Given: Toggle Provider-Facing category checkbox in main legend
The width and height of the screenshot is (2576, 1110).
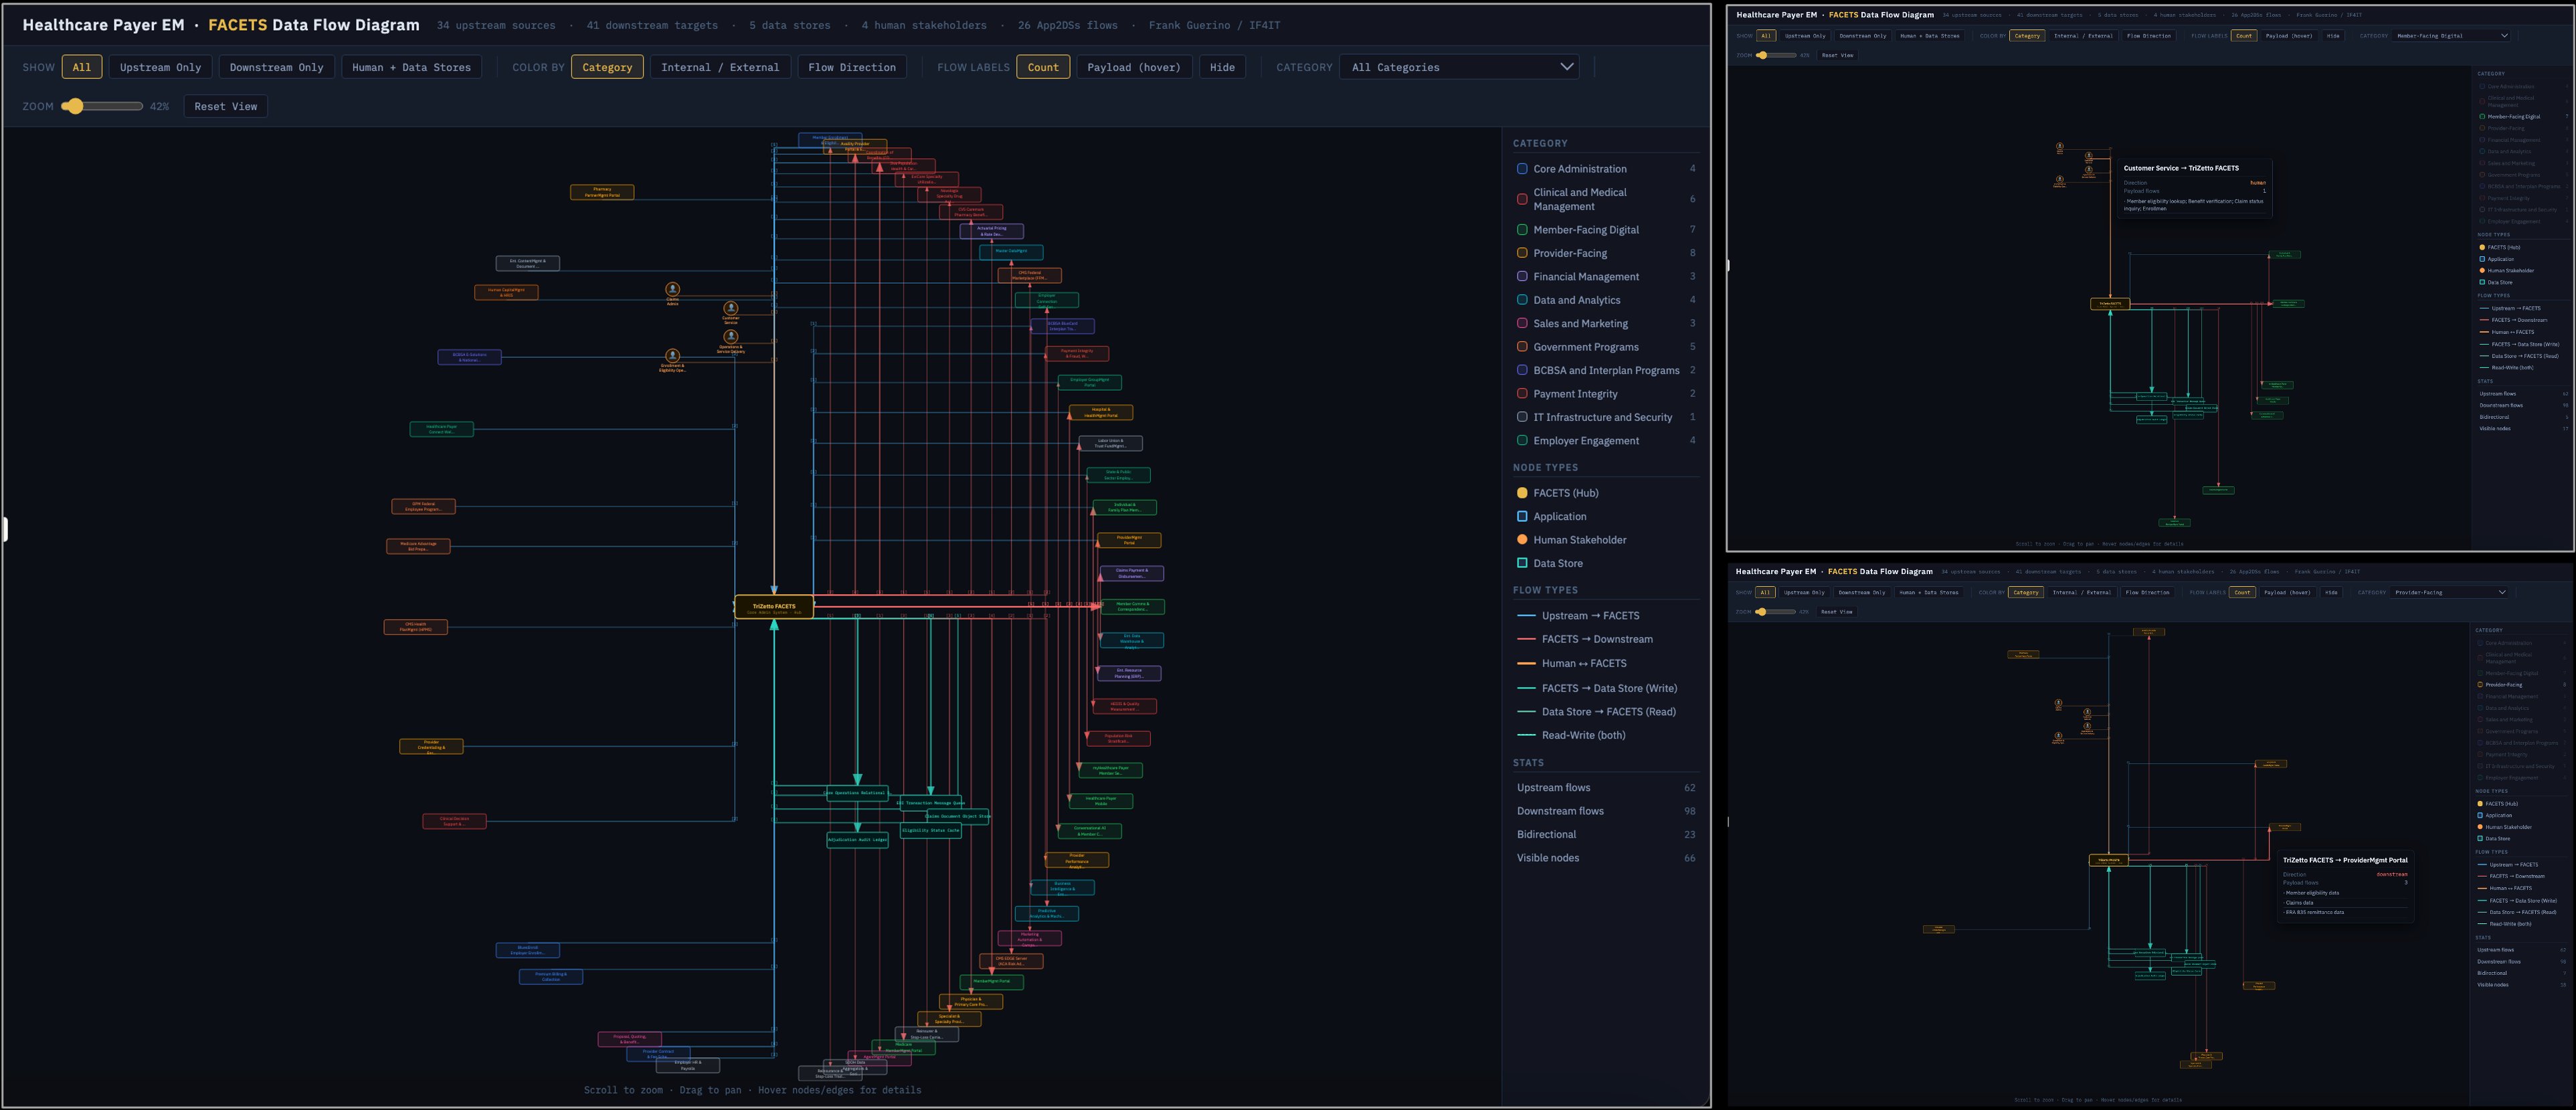Looking at the screenshot, I should pyautogui.click(x=1522, y=253).
